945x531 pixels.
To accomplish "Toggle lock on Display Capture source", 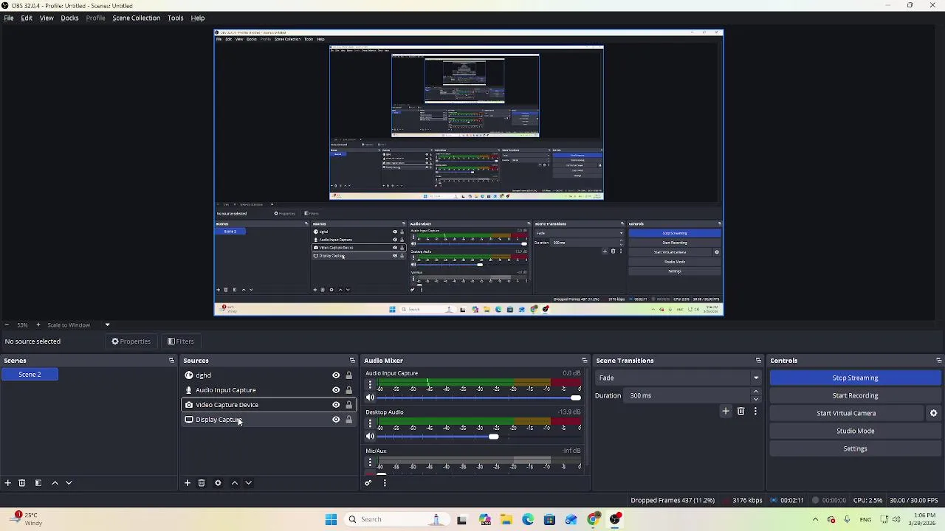I will [x=349, y=420].
